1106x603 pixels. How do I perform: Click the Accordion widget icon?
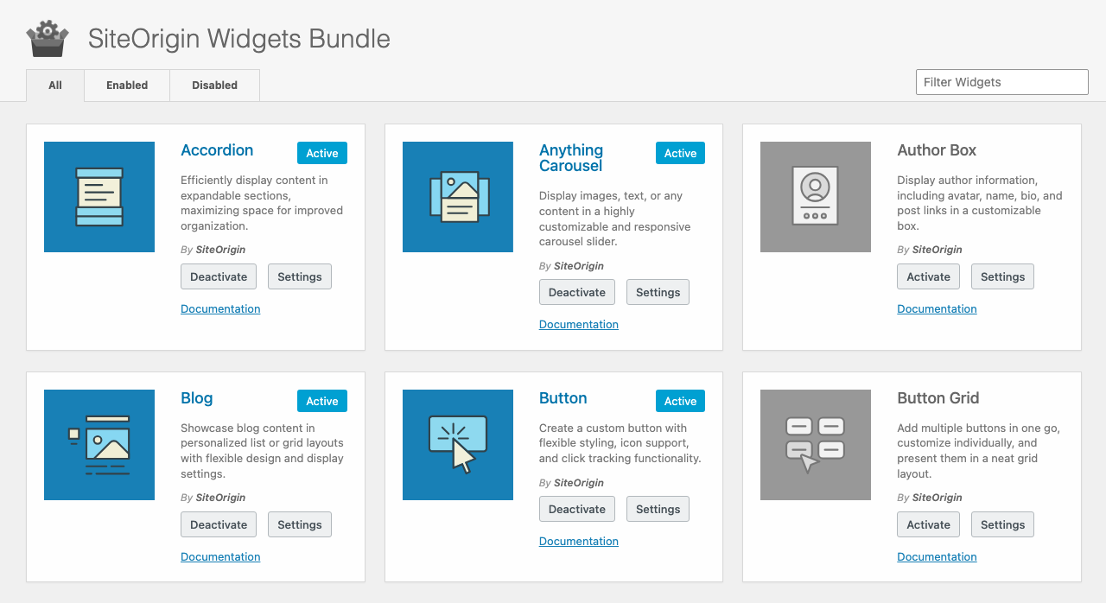coord(99,197)
